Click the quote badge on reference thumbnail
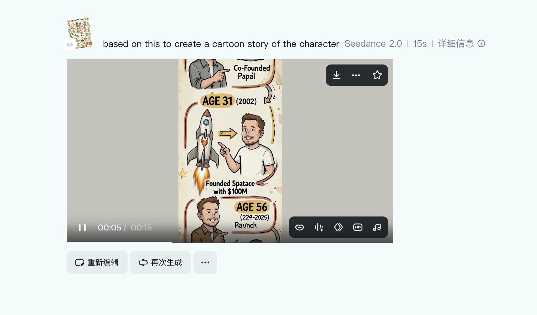The width and height of the screenshot is (537, 315). pos(70,44)
